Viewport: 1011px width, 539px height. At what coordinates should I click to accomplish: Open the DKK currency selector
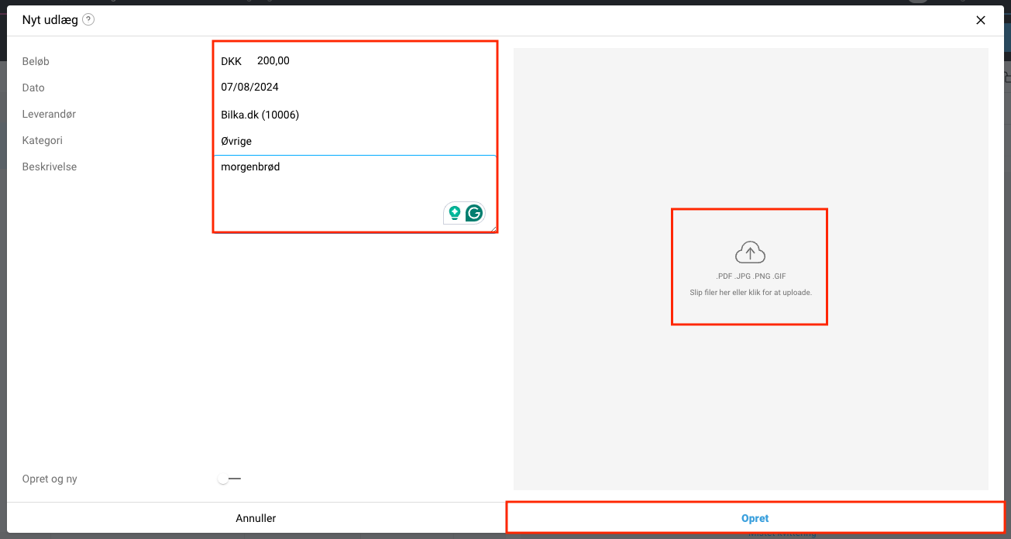(x=232, y=61)
